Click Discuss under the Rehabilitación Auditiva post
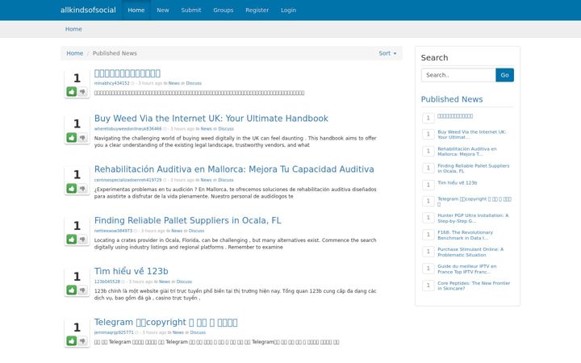This screenshot has height=363, width=581. pos(226,180)
